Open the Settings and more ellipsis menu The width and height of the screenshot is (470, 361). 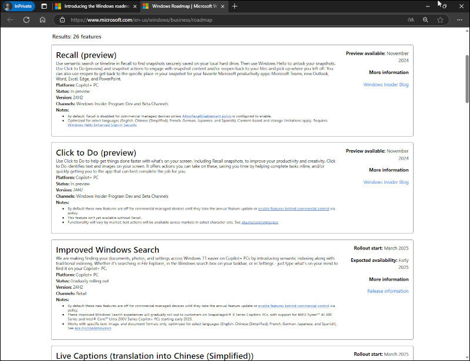459,20
